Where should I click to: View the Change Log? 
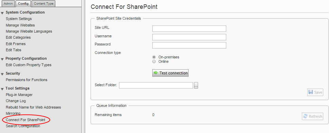tap(16, 101)
